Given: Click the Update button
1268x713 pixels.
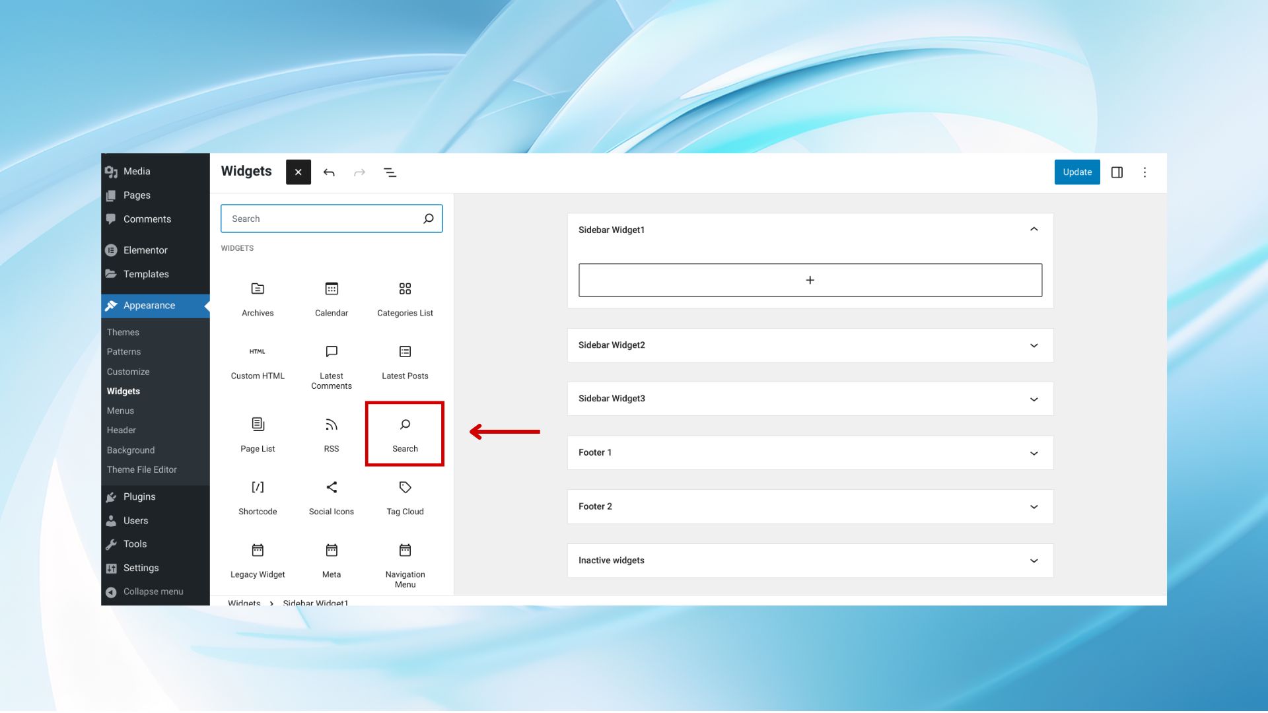Looking at the screenshot, I should click(x=1076, y=172).
